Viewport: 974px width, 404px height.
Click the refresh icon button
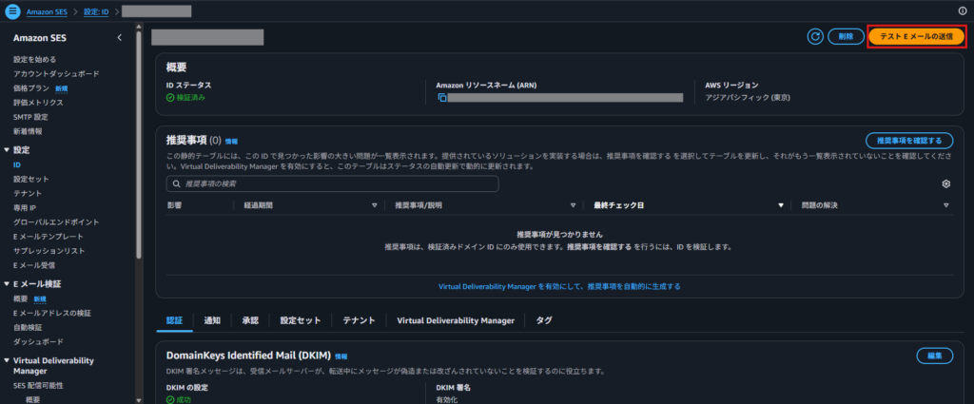click(x=814, y=37)
